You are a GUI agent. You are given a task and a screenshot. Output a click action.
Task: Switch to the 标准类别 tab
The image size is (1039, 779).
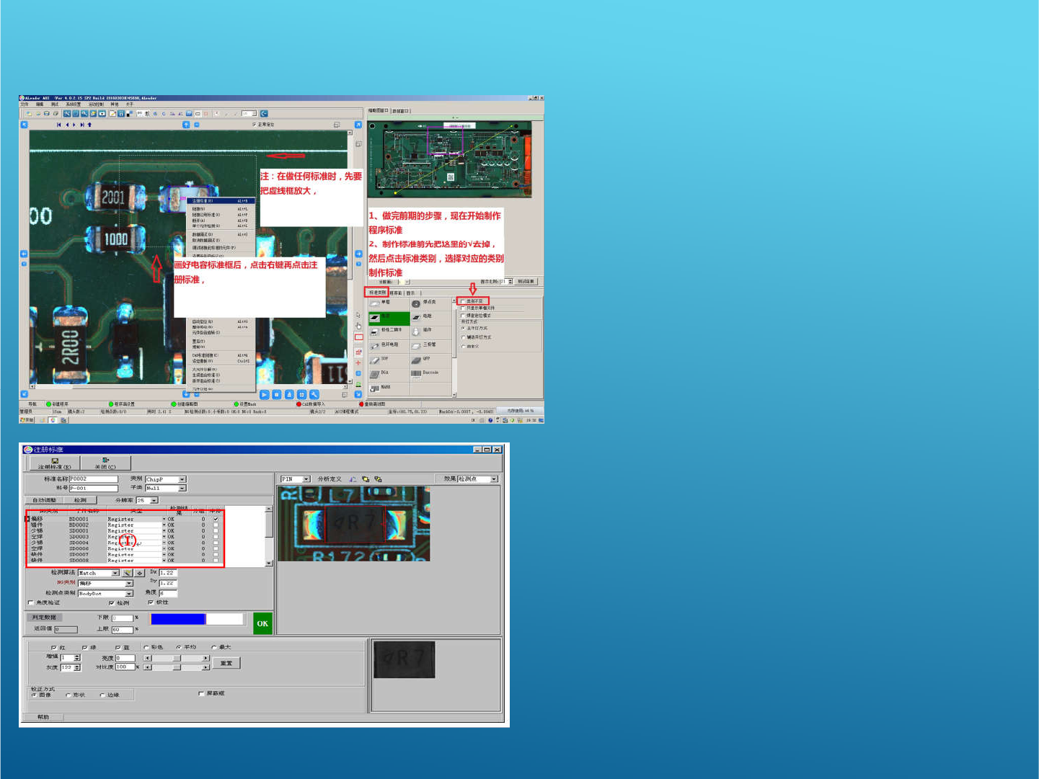tap(376, 293)
